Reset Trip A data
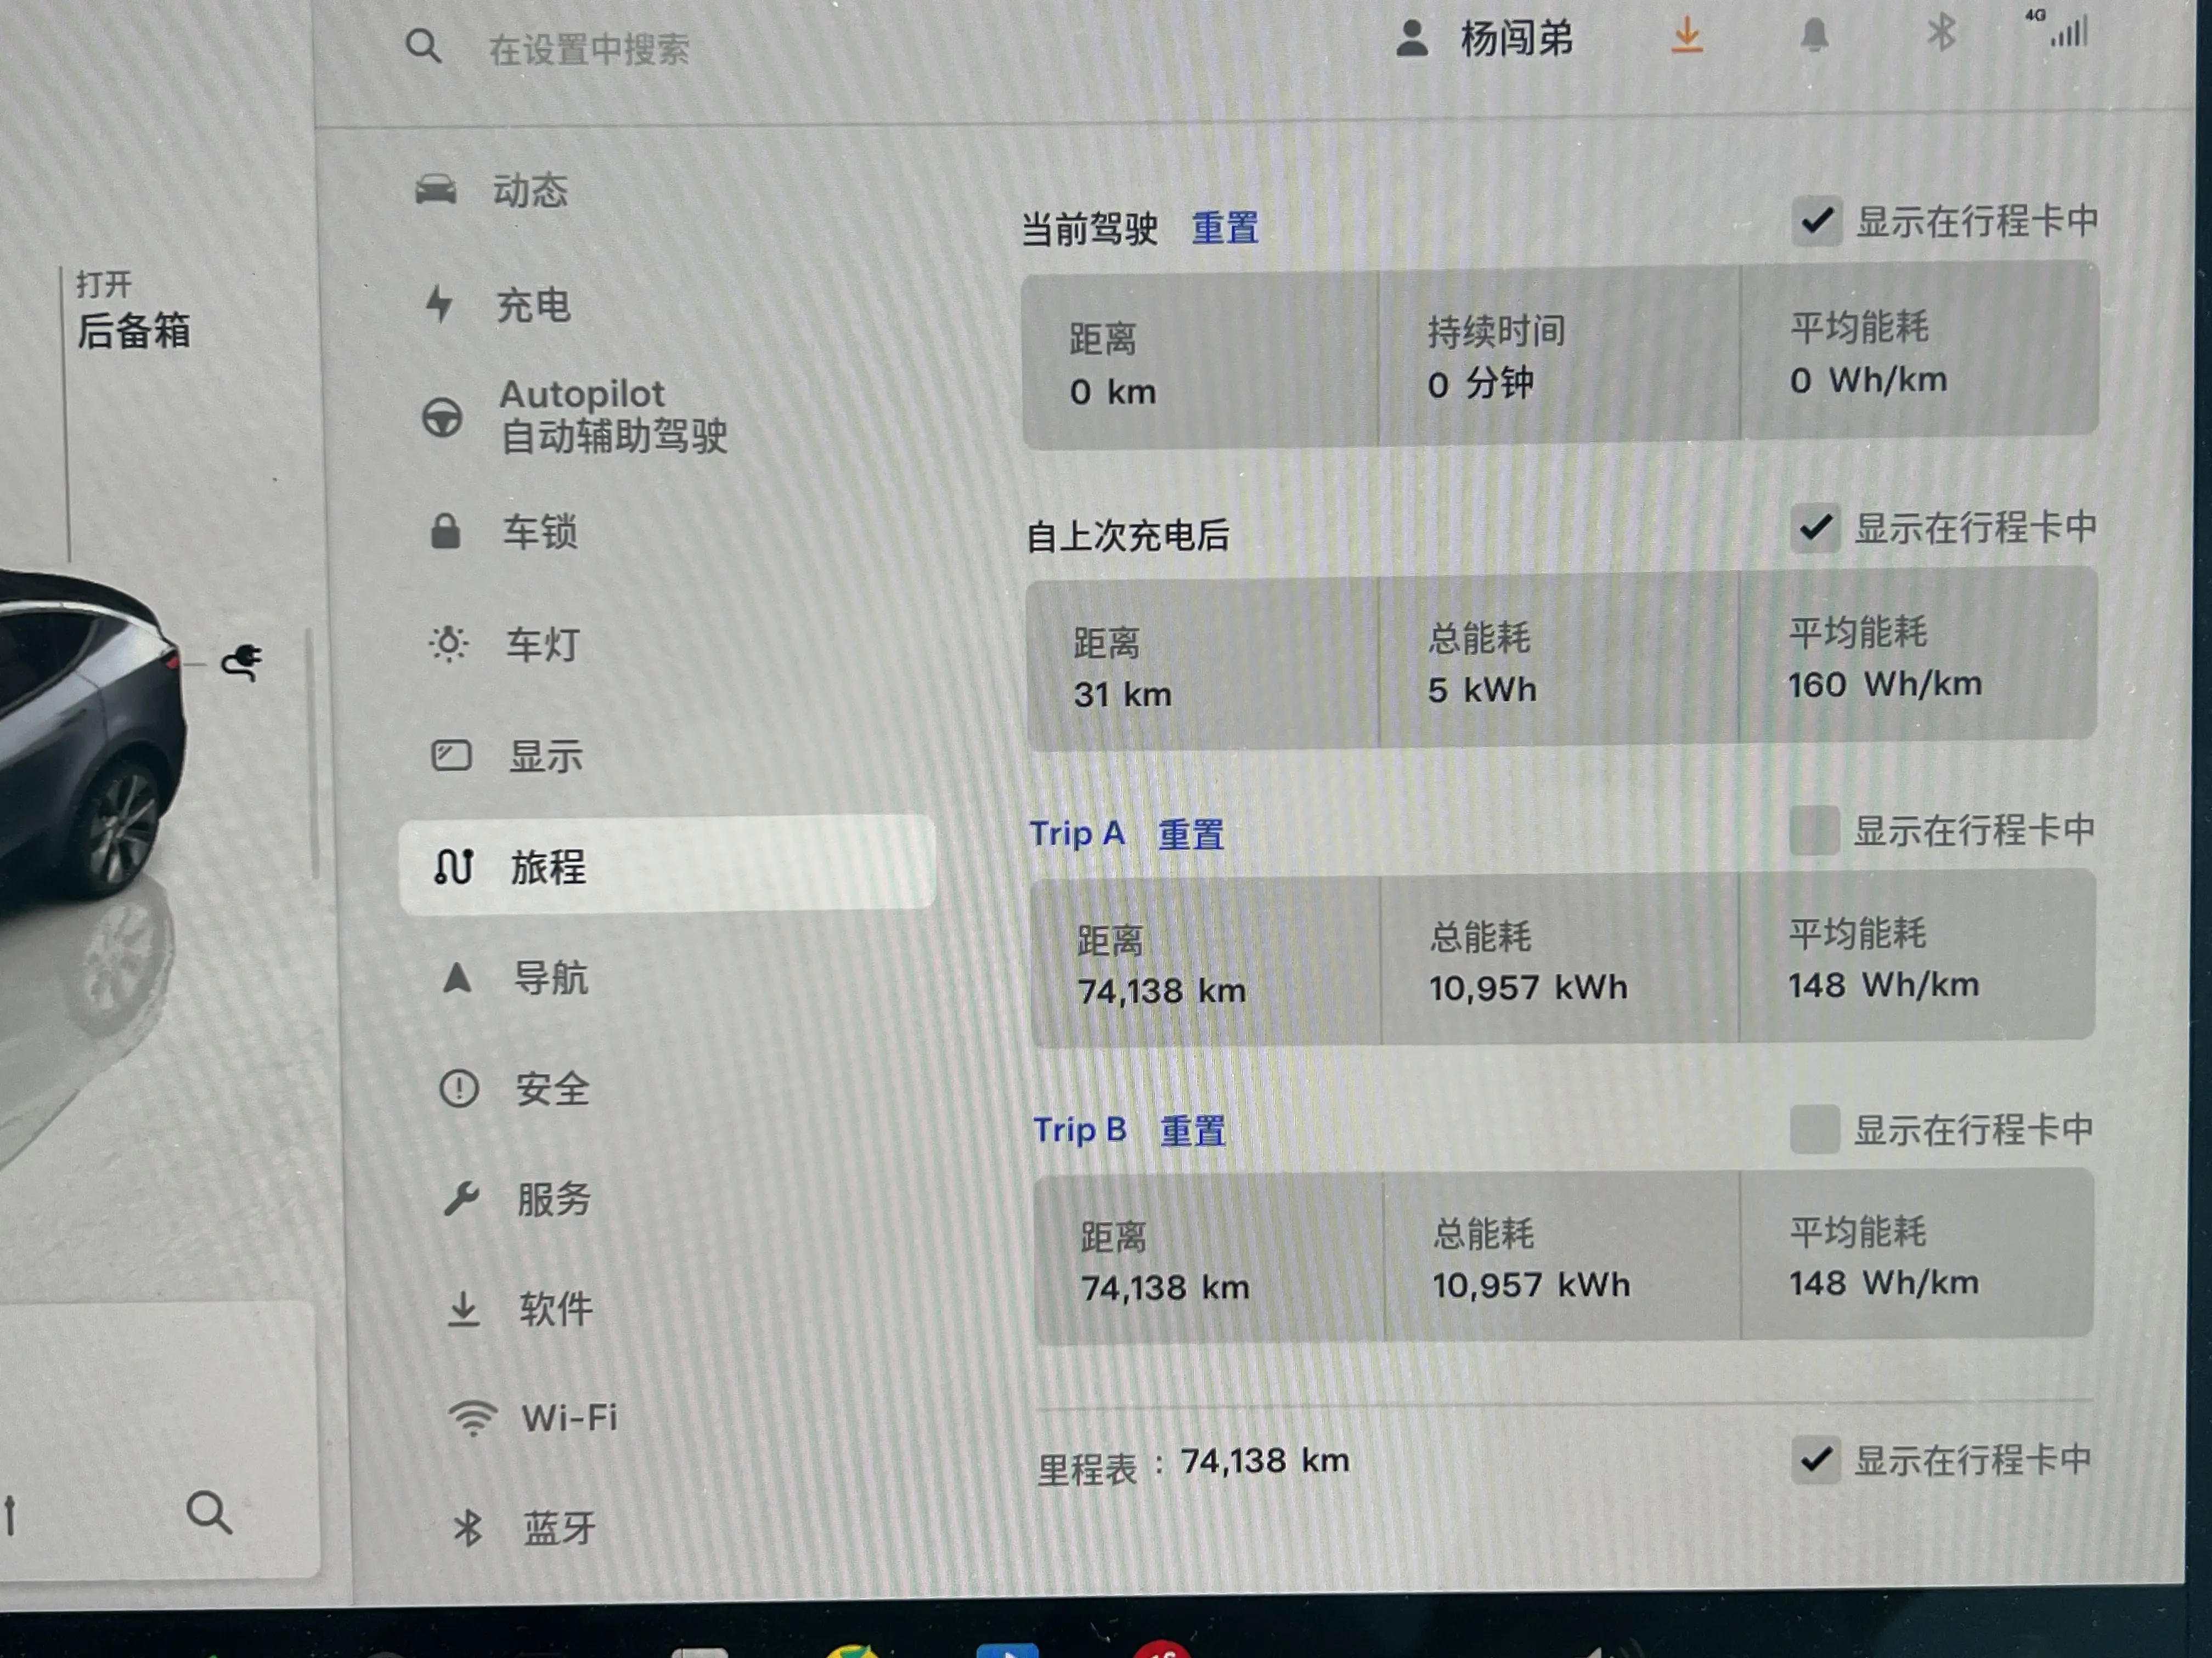Viewport: 2212px width, 1658px height. click(x=1190, y=834)
